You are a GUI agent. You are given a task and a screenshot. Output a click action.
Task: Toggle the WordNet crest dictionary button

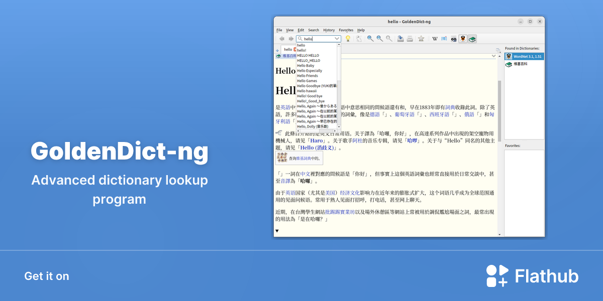(x=463, y=39)
